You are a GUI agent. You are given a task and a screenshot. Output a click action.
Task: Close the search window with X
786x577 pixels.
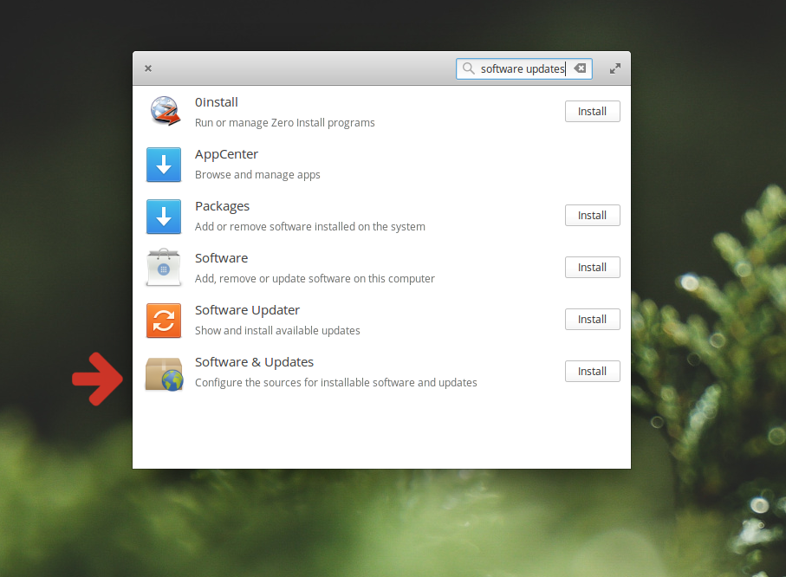(148, 68)
